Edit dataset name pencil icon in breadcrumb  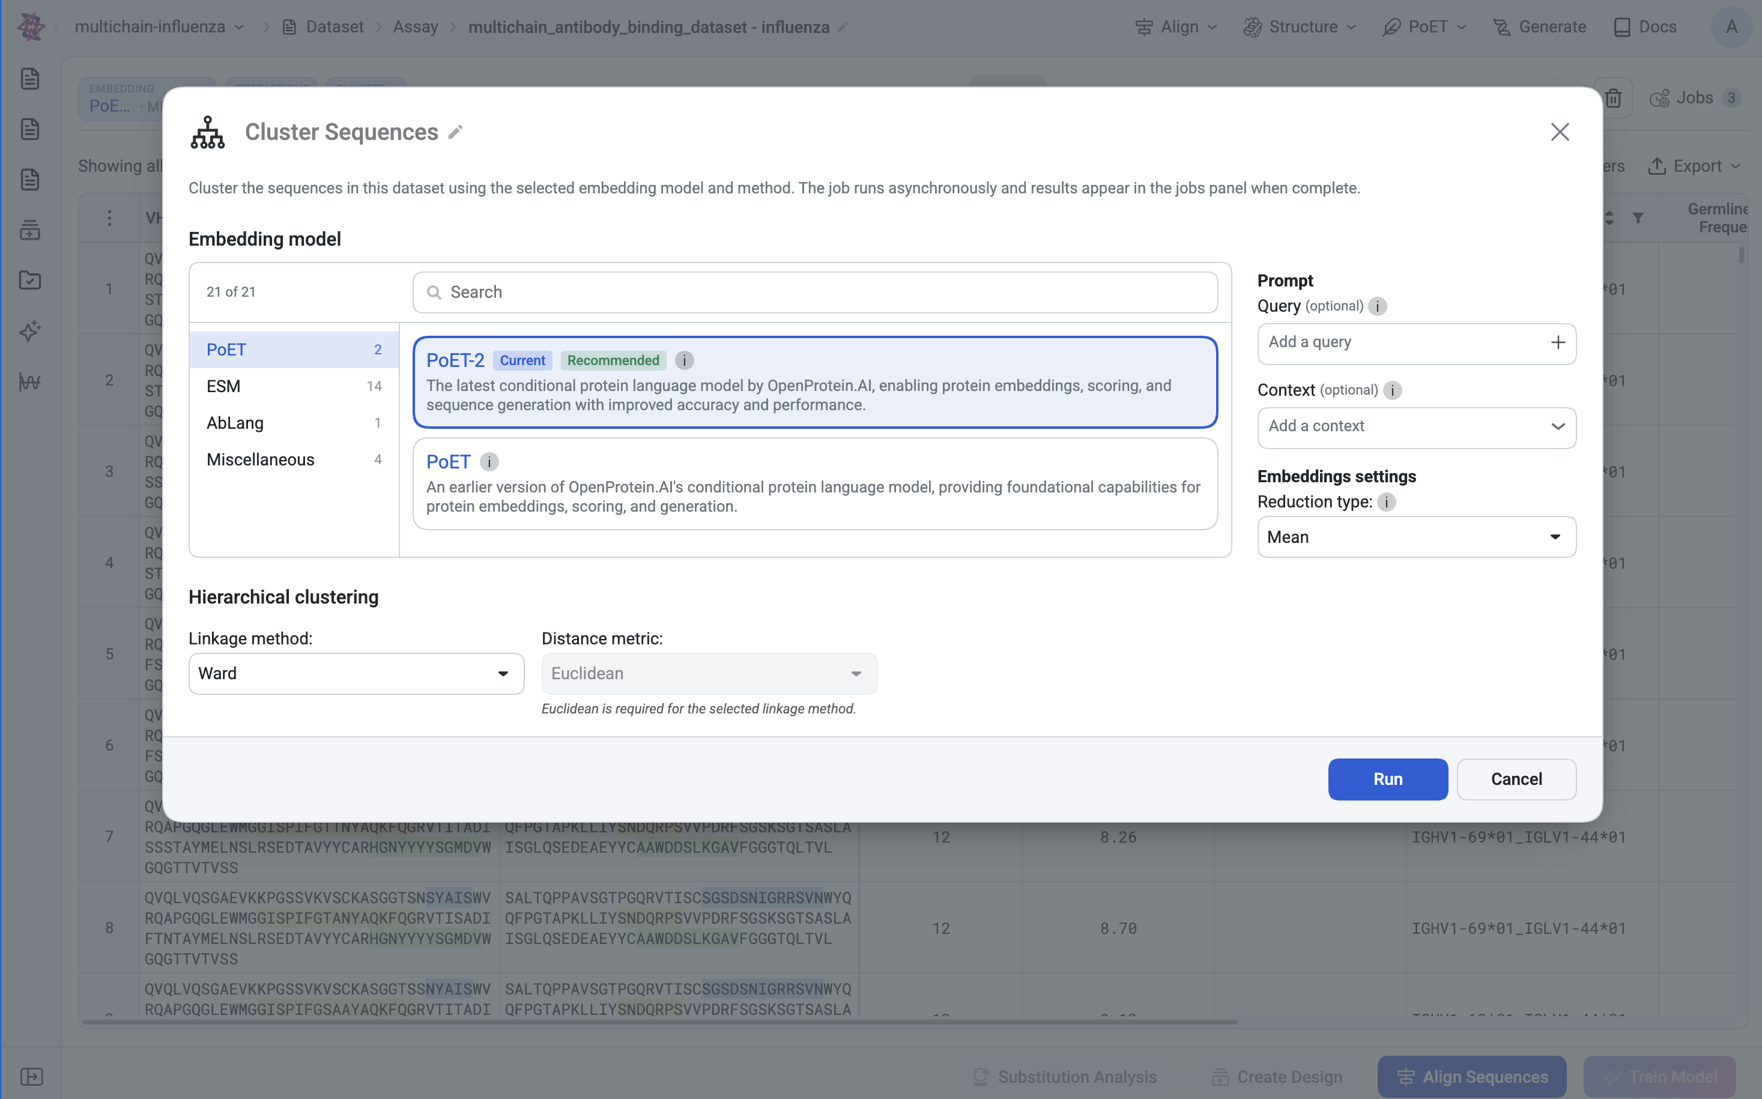coord(843,28)
